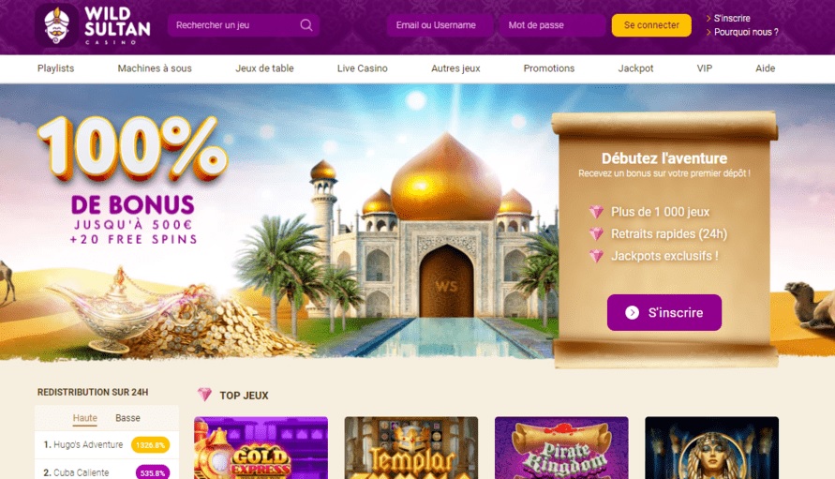Screen dimensions: 835x479
Task: Click the search magnifier icon
Action: coord(306,25)
